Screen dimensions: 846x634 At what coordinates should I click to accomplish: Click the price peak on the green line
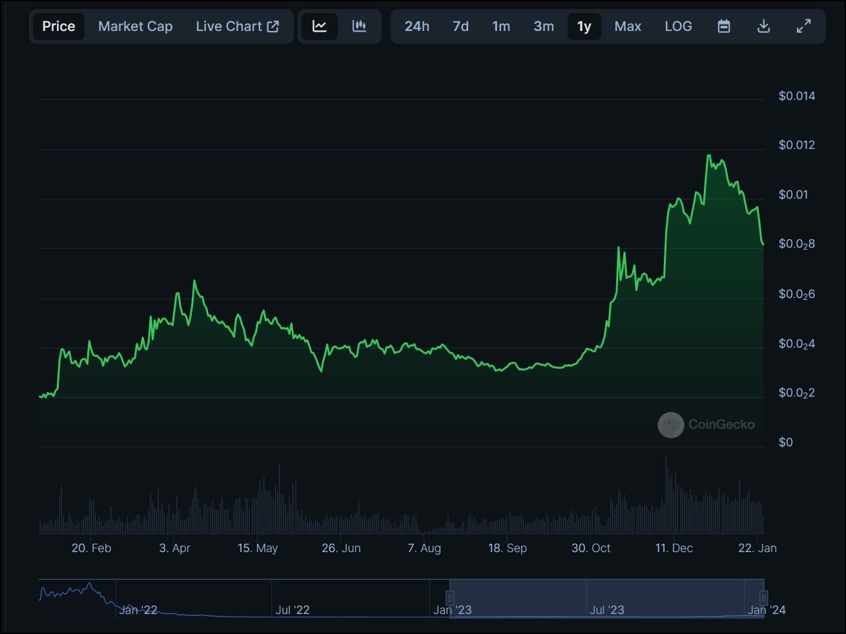pos(708,155)
